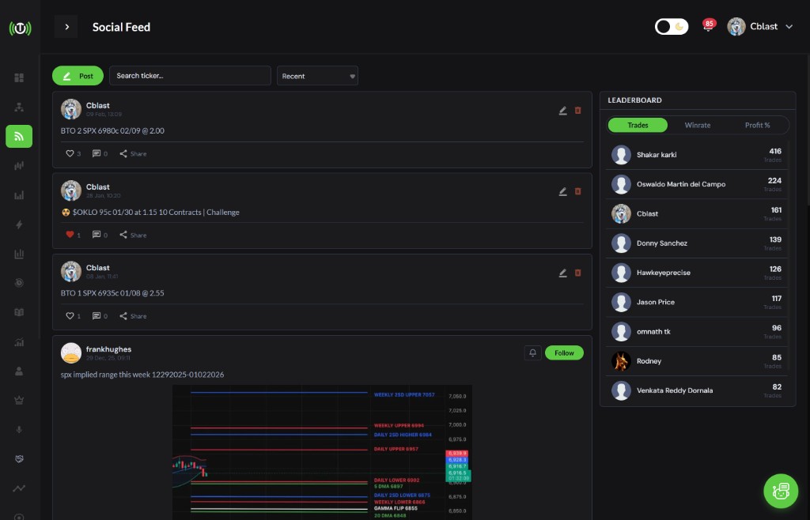Click the edit pencil on SPX 6980c post

(562, 111)
